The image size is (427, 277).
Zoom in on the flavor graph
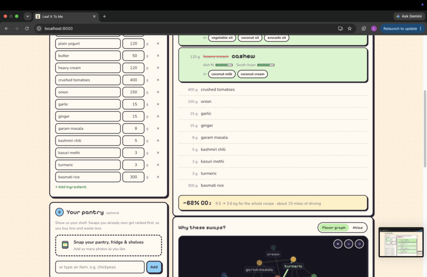pyautogui.click(x=337, y=244)
